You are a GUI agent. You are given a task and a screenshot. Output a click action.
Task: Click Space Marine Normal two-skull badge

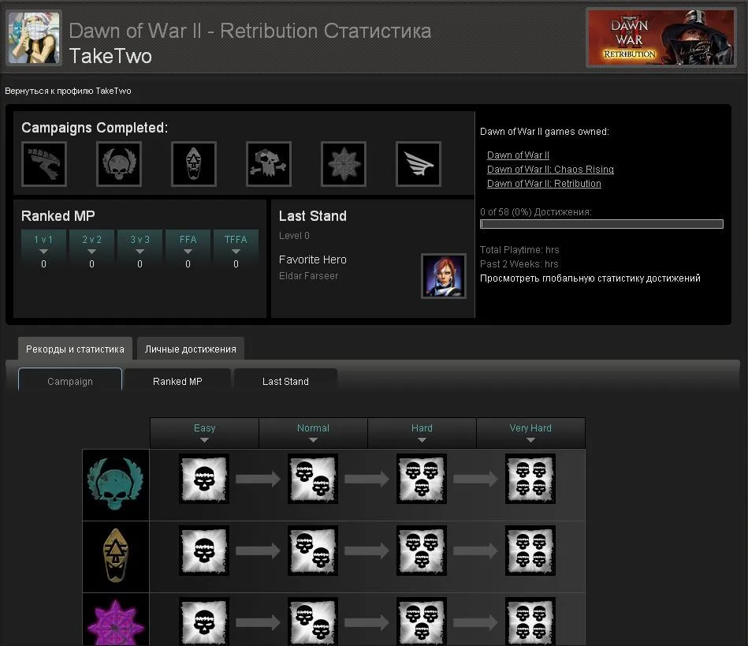313,479
